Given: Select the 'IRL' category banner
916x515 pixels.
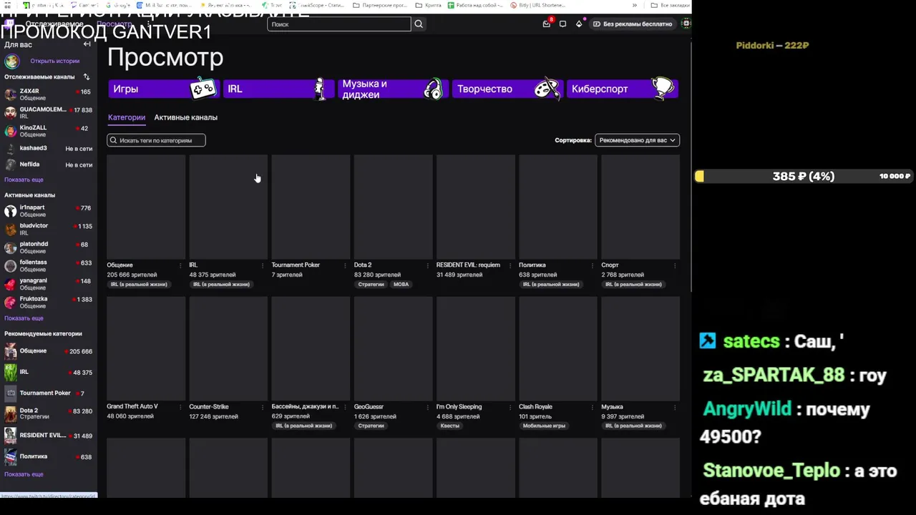Looking at the screenshot, I should pos(278,89).
